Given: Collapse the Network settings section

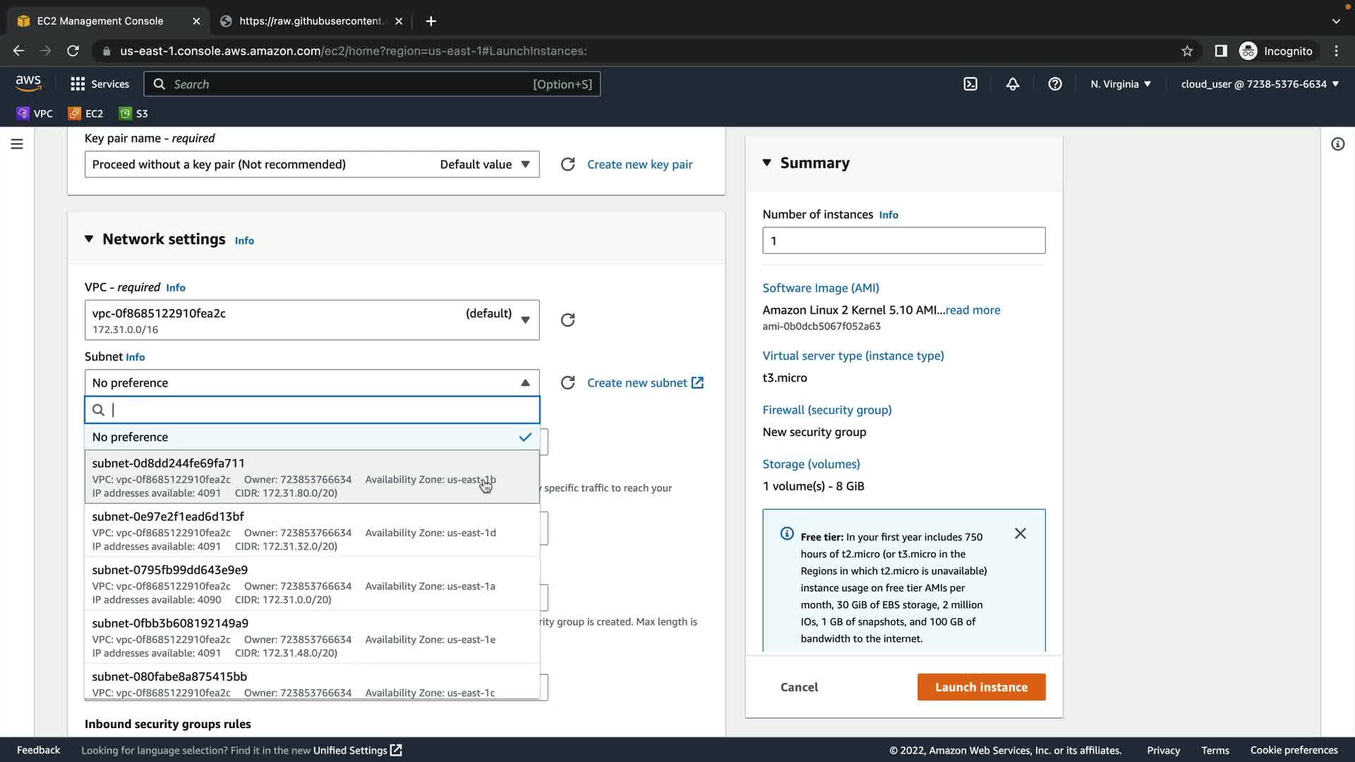Looking at the screenshot, I should tap(89, 239).
